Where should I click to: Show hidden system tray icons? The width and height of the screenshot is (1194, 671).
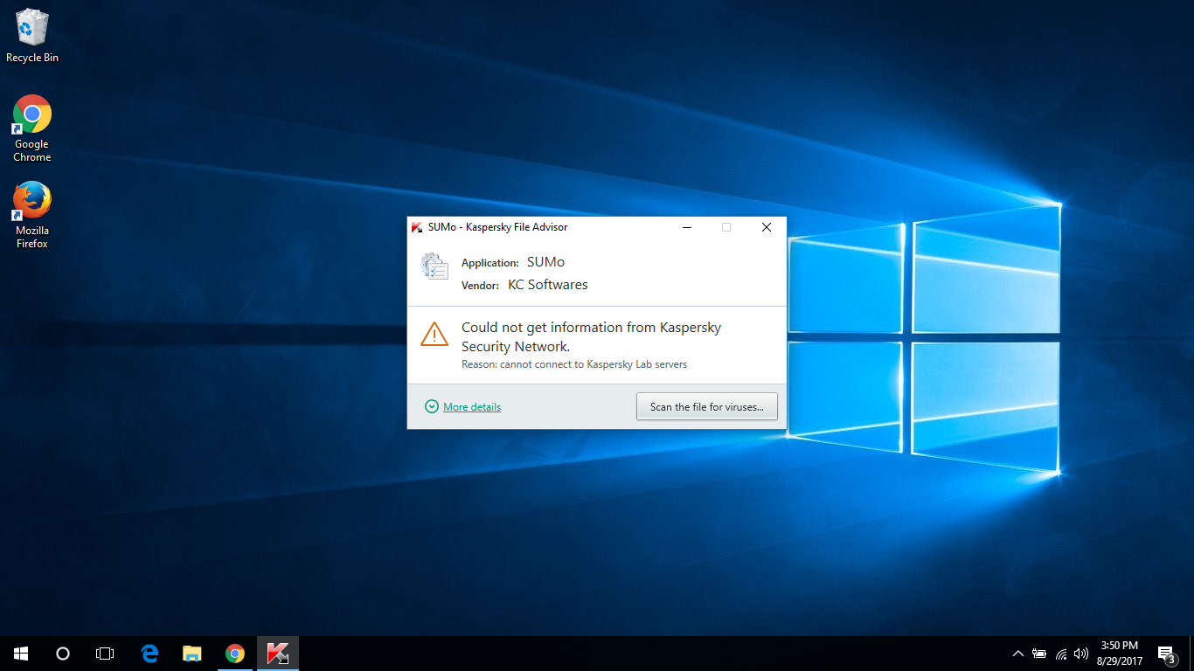pos(1018,654)
